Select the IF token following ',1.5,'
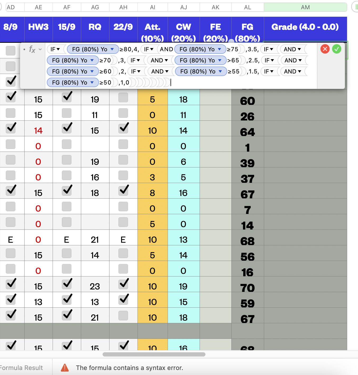358x375 pixels. pos(269,71)
